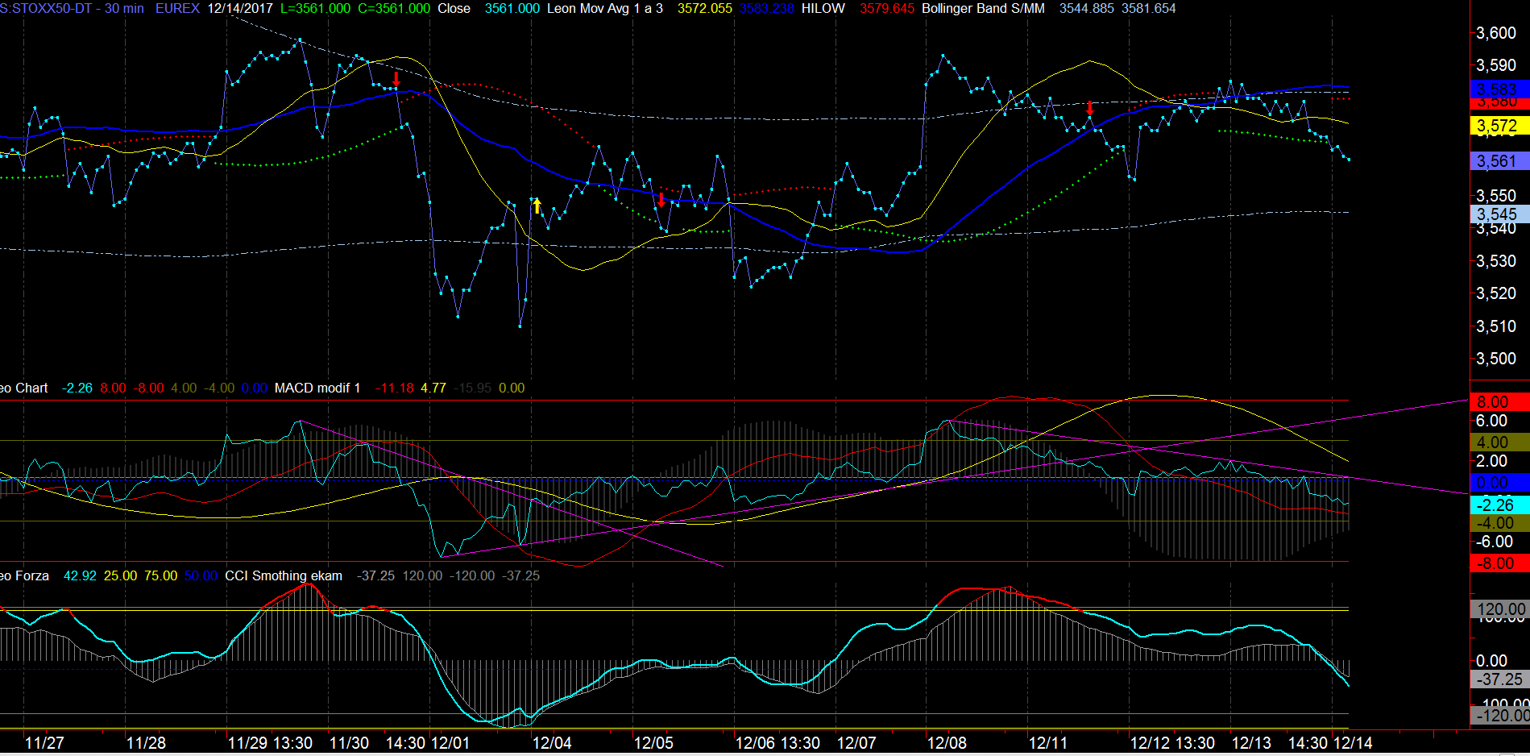This screenshot has height=756, width=1530.
Task: Click the 3544.885 lower Bollinger value
Action: coord(1087,8)
